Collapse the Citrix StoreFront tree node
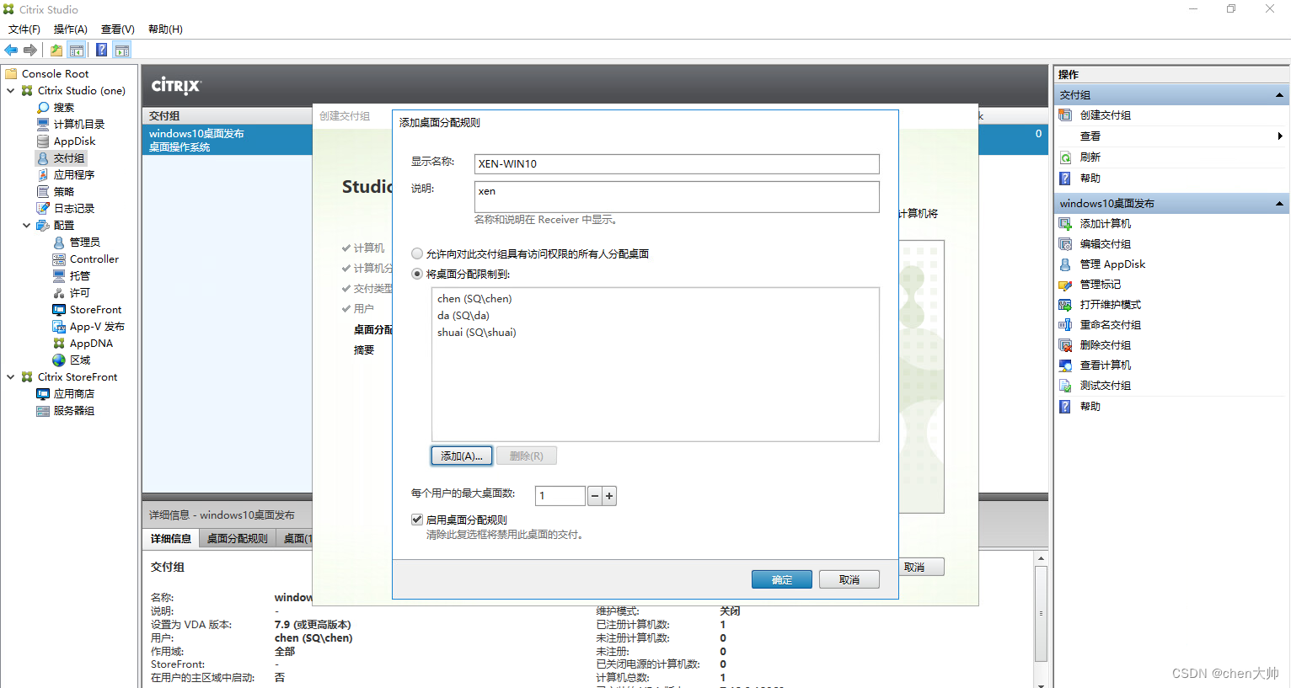Image resolution: width=1291 pixels, height=688 pixels. pyautogui.click(x=10, y=376)
